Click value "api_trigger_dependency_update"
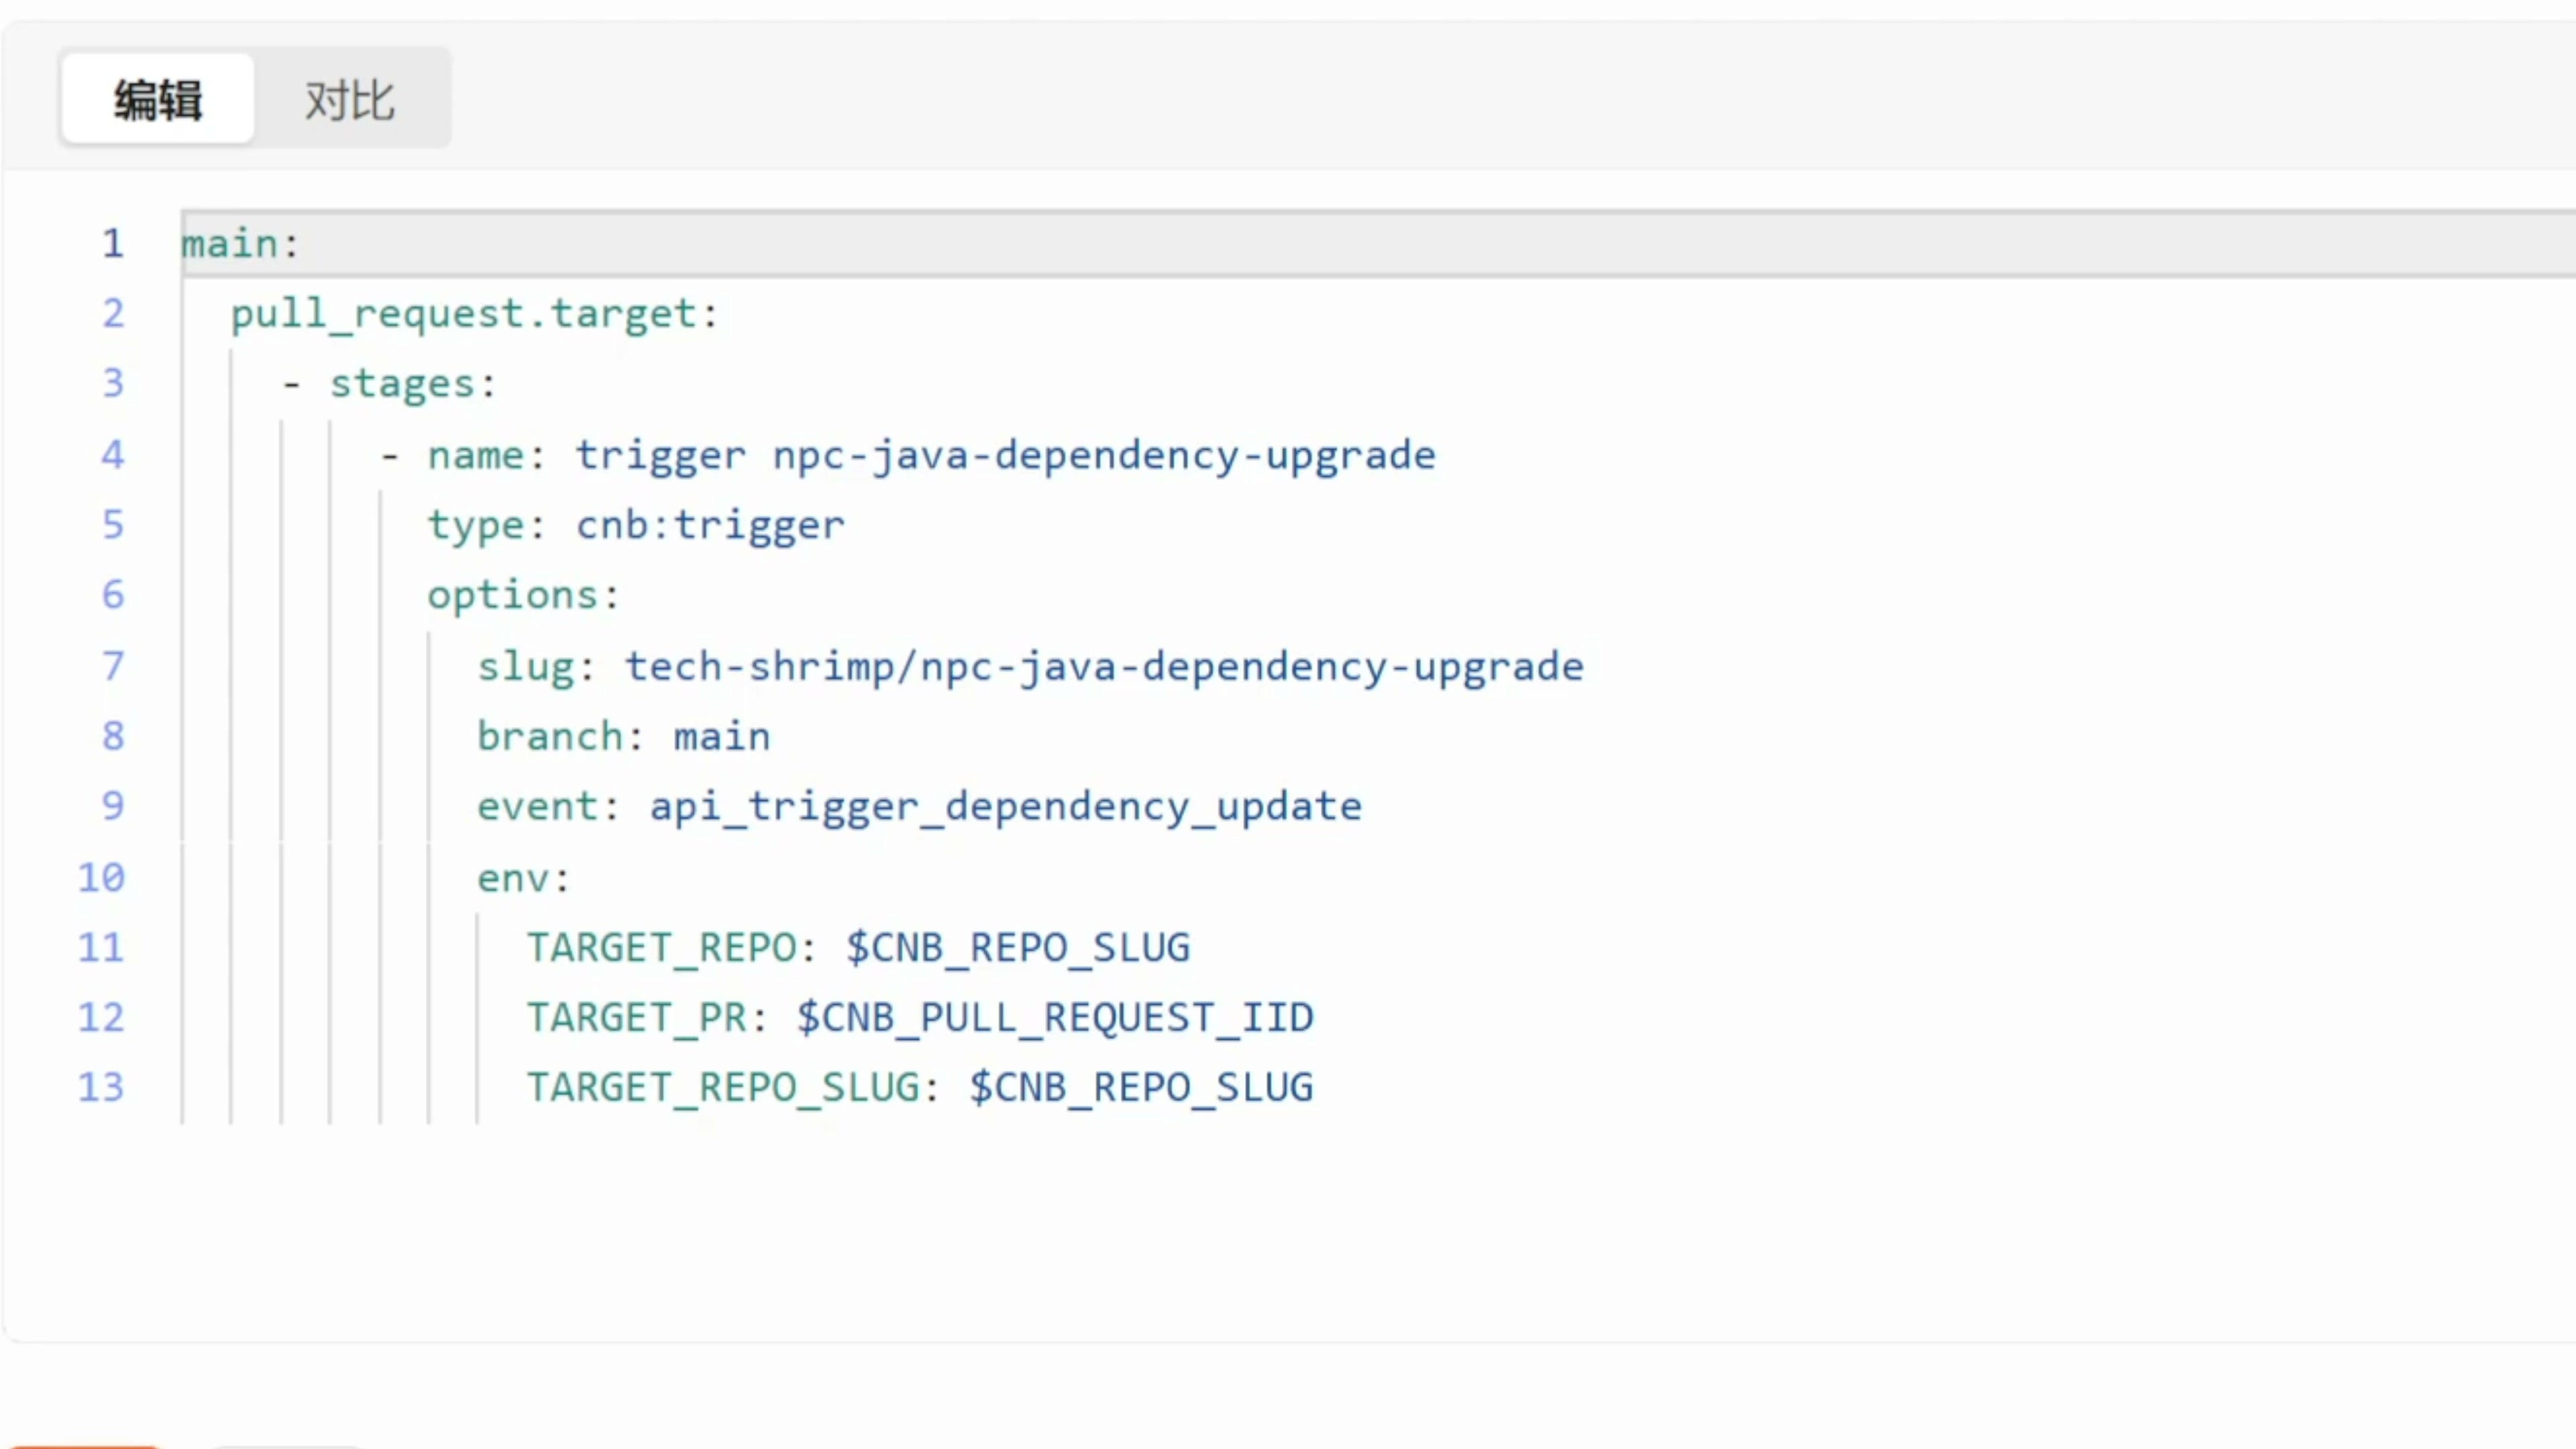Image resolution: width=2576 pixels, height=1449 pixels. [x=1006, y=808]
